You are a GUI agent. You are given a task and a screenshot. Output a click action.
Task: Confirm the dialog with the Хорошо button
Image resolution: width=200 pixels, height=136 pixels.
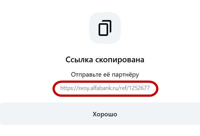coord(100,114)
